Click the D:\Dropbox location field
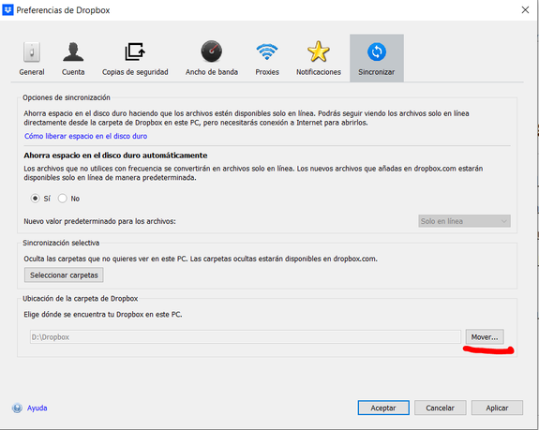Screen dimensions: 539x430 (245, 337)
